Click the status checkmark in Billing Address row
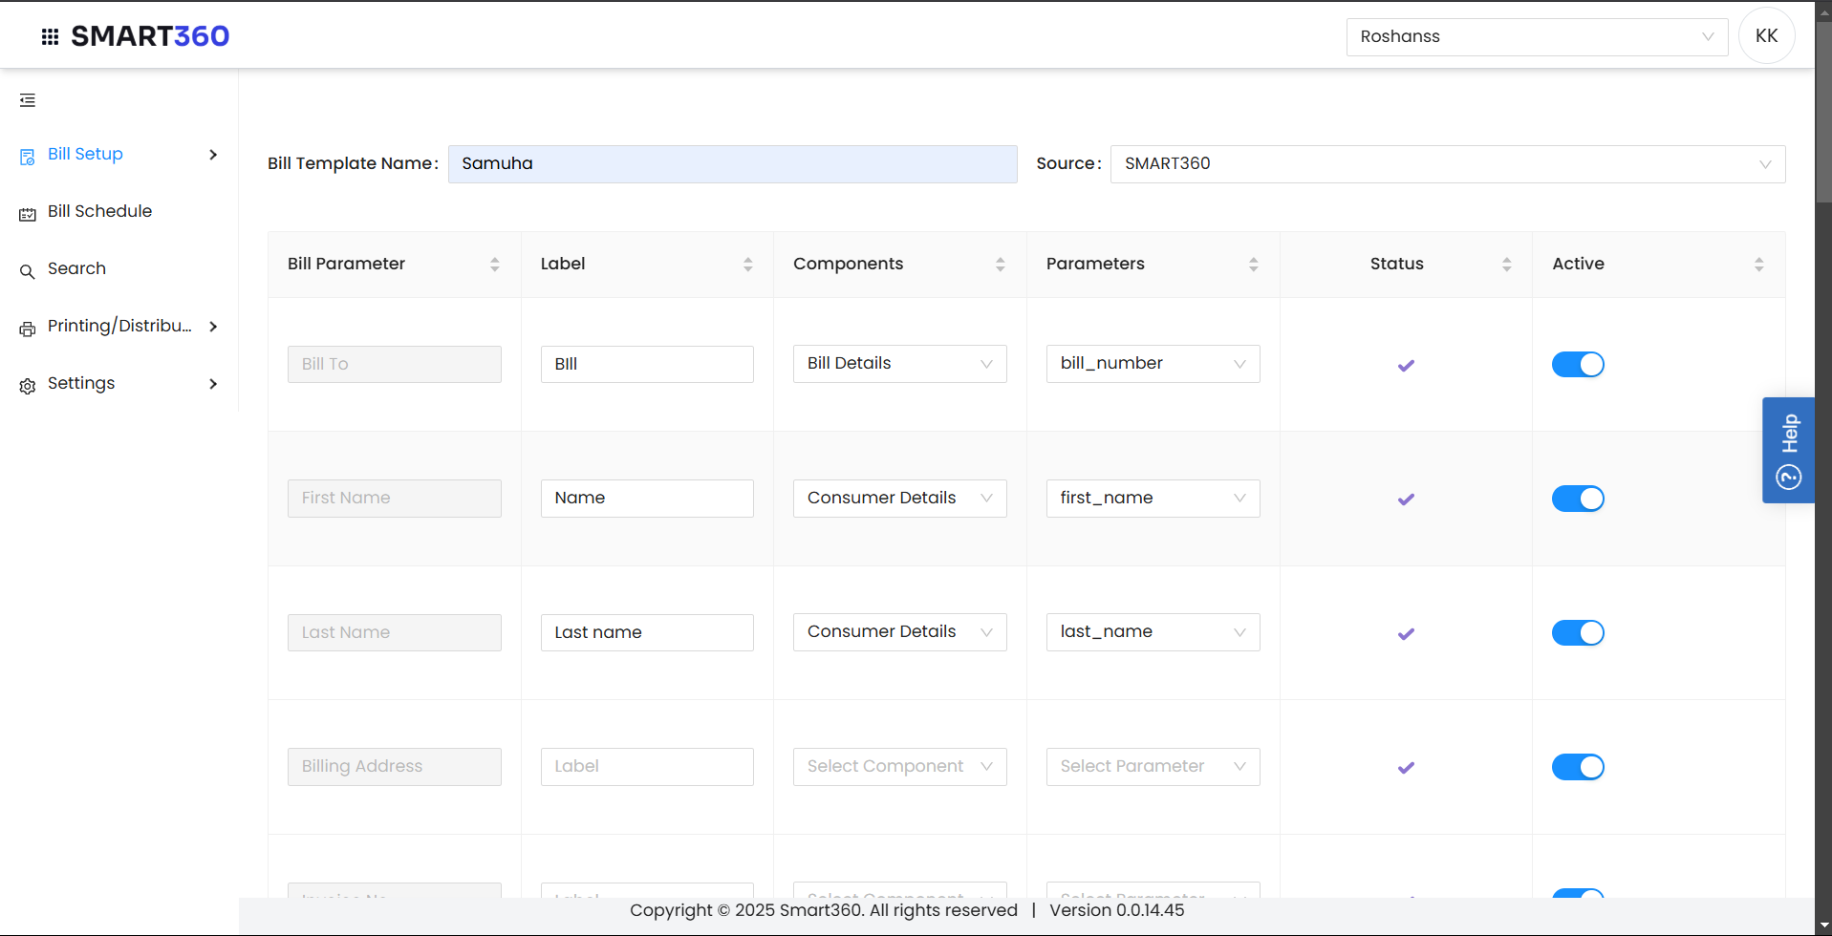Image resolution: width=1832 pixels, height=936 pixels. [1406, 767]
